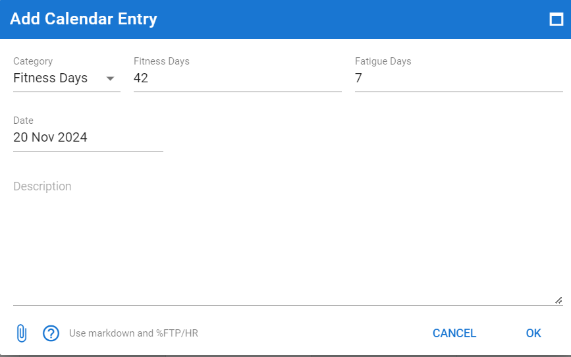Click the Description box resize grip
Screen dimensions: 571x357
pyautogui.click(x=558, y=300)
